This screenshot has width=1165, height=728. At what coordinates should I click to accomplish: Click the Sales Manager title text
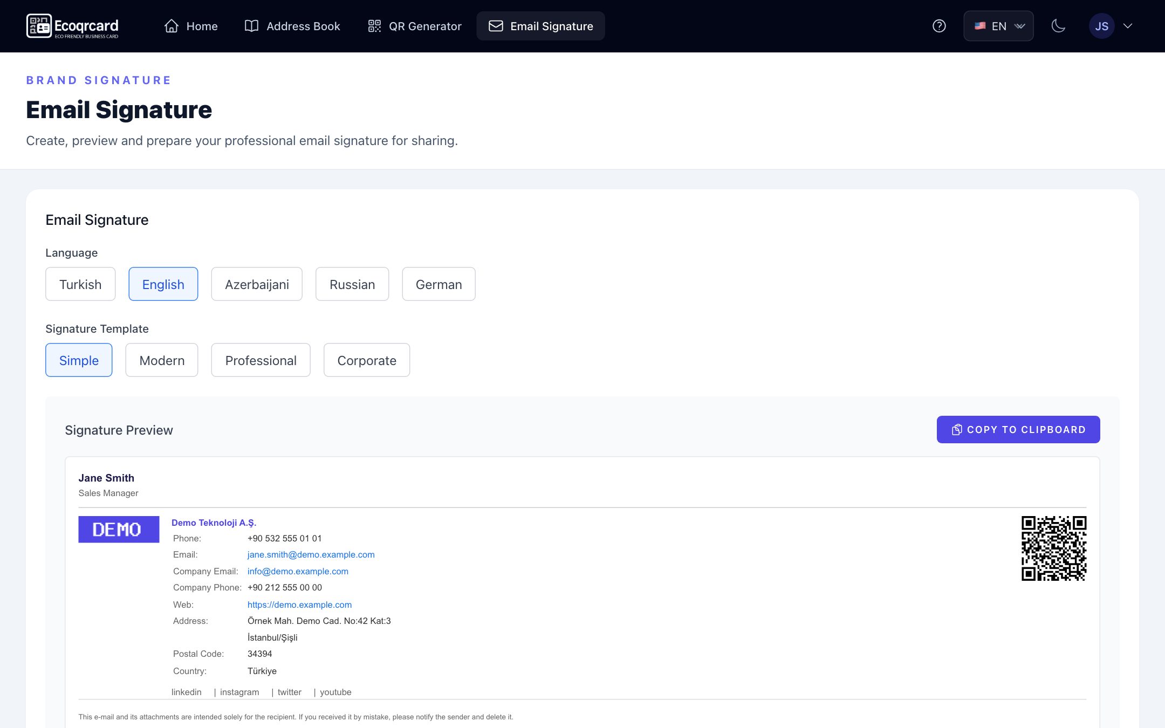pyautogui.click(x=108, y=493)
